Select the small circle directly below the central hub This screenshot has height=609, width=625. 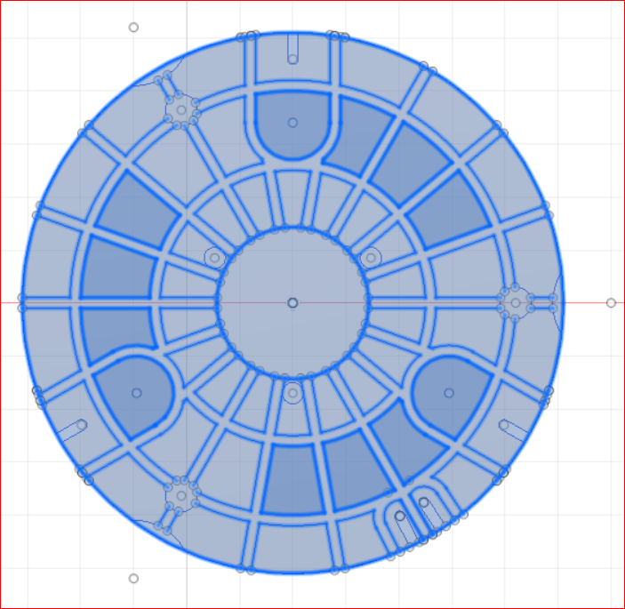point(292,393)
